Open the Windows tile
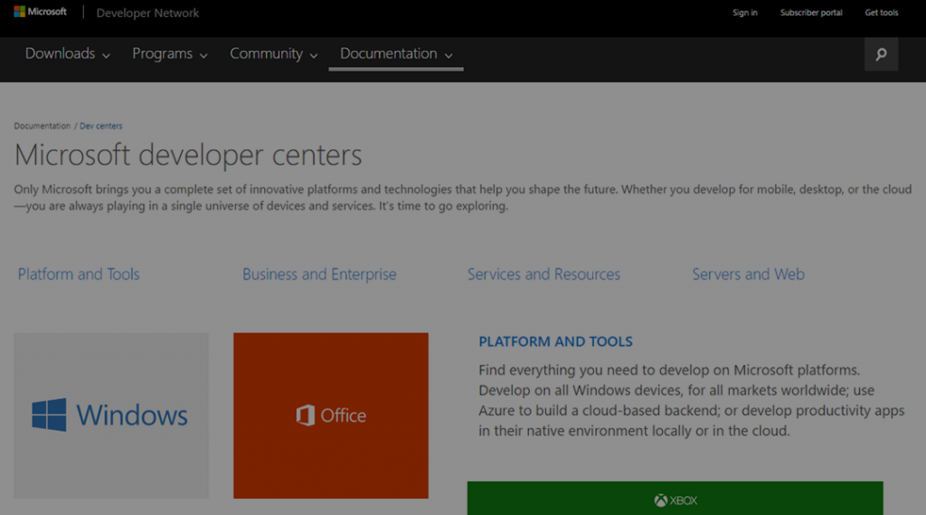 click(x=111, y=415)
